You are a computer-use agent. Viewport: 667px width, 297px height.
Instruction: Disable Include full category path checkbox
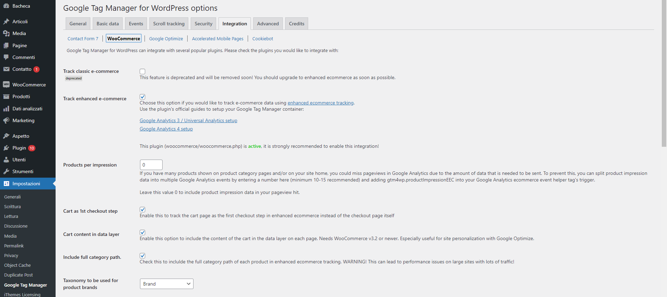click(142, 256)
